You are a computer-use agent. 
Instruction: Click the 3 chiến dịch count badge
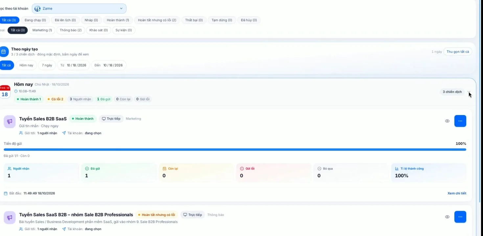[452, 92]
